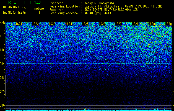The image size is (174, 111).
Task: Click the ICOM IC-575 53.7492 MHz receiver text
Action: click(111, 10)
